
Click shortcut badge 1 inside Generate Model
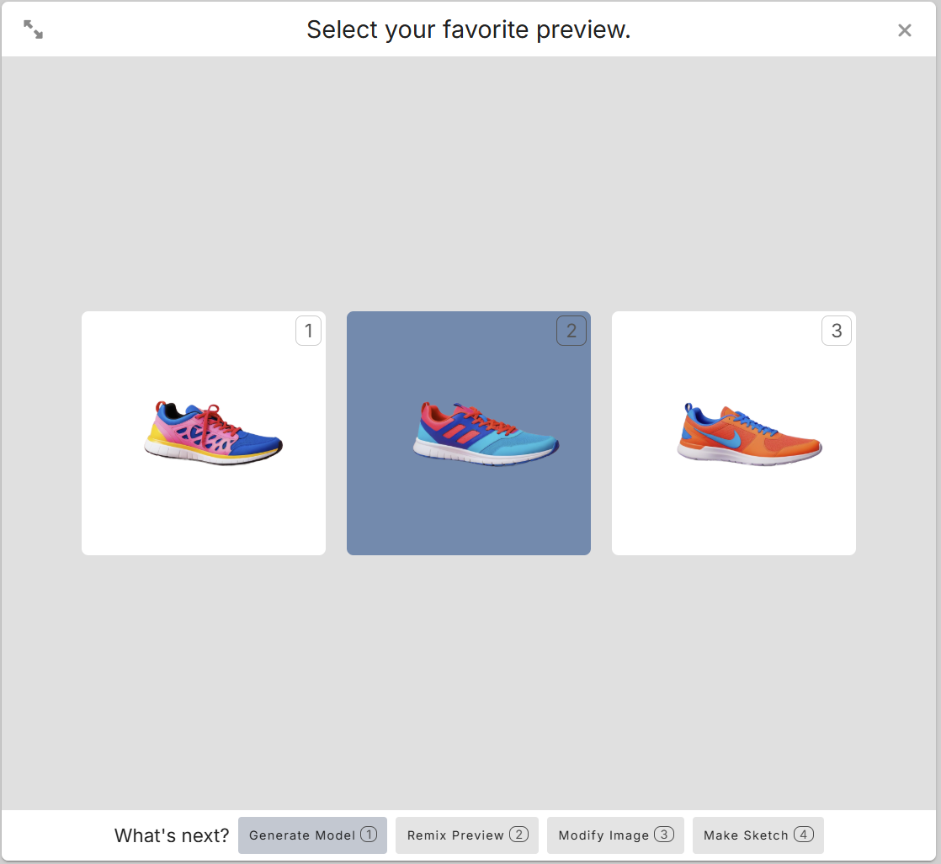click(x=369, y=834)
